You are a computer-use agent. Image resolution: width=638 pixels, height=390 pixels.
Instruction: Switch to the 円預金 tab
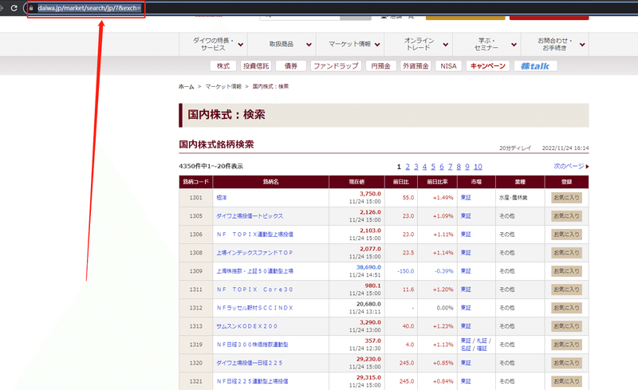(x=381, y=66)
